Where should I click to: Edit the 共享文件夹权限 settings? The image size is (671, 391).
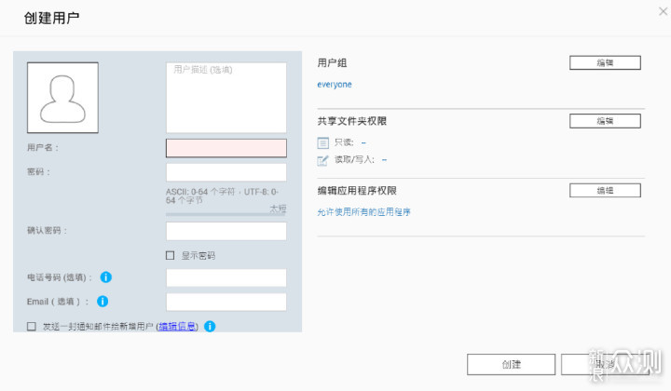(605, 121)
